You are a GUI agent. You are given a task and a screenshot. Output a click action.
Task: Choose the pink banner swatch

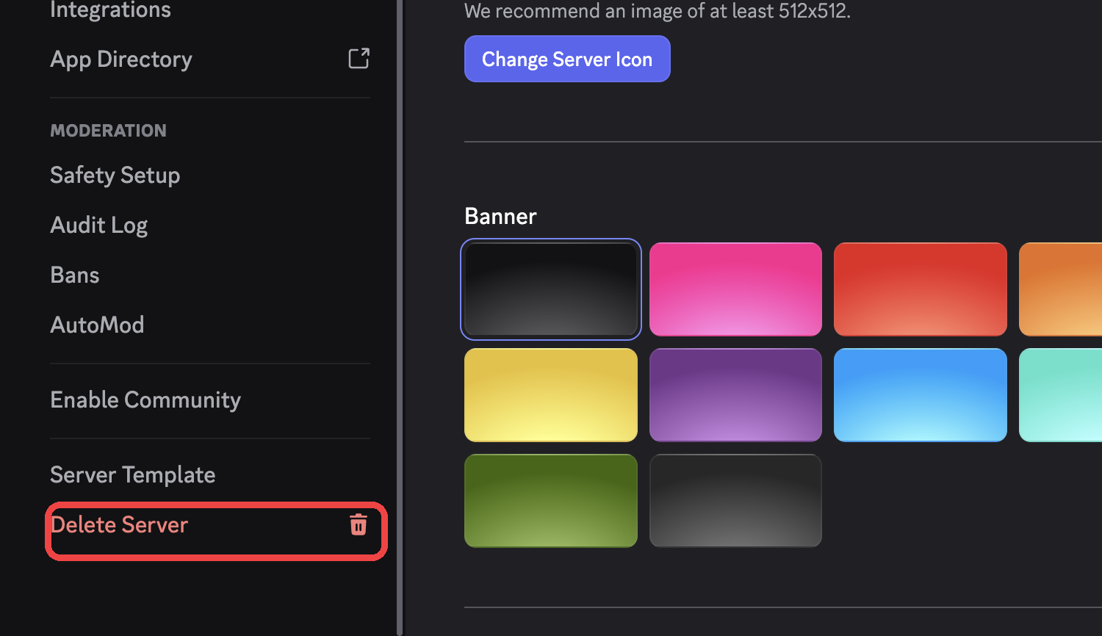[735, 289]
